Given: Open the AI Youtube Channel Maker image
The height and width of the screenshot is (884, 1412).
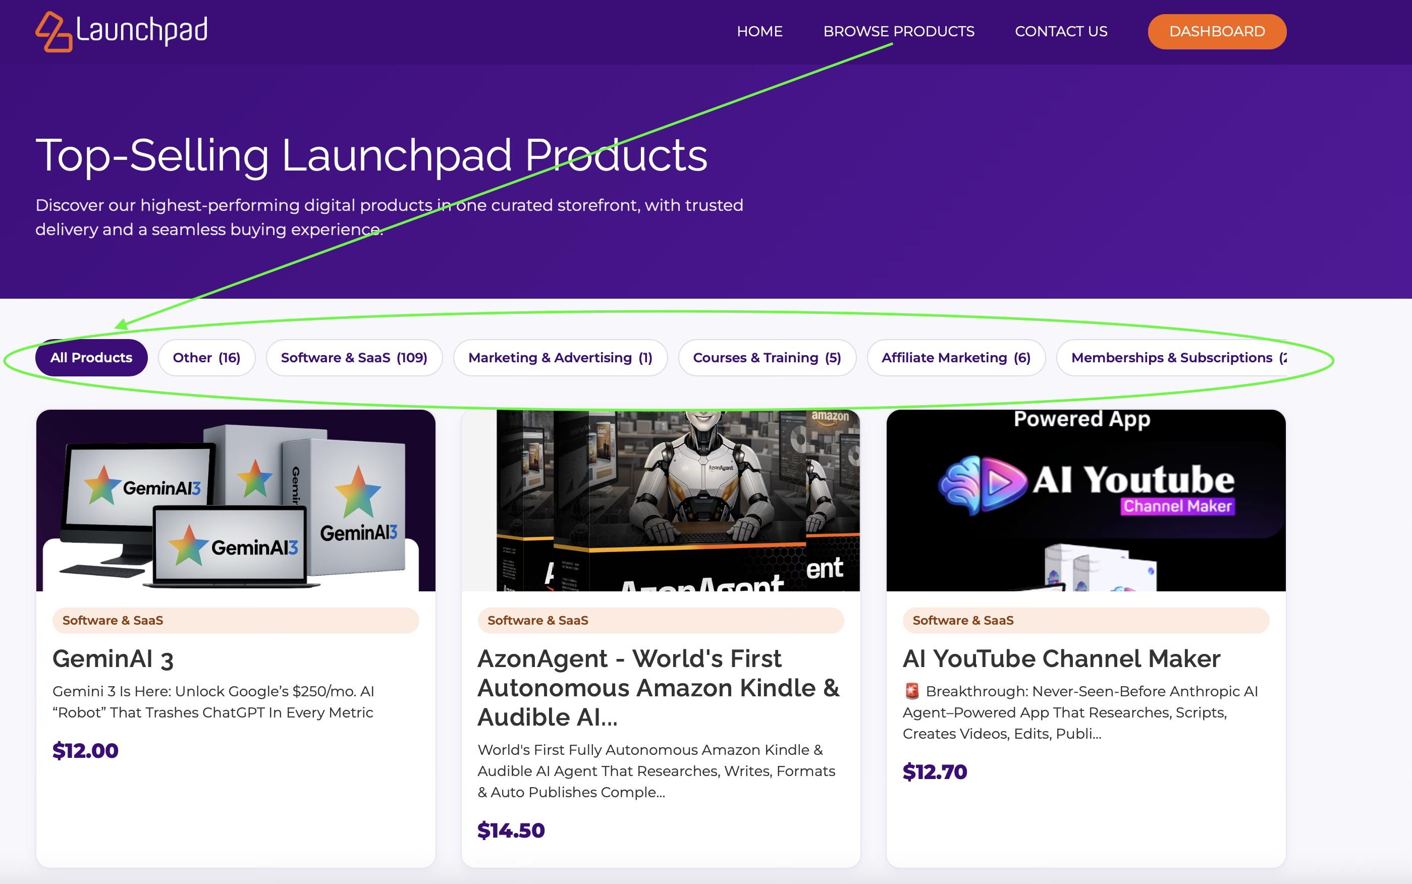Looking at the screenshot, I should click(1086, 501).
